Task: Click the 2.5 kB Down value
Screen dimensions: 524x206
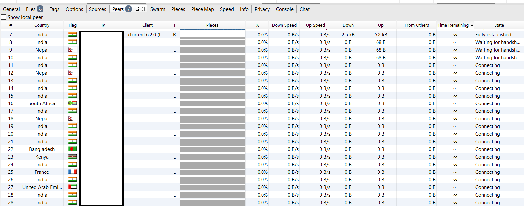Action: click(x=348, y=34)
